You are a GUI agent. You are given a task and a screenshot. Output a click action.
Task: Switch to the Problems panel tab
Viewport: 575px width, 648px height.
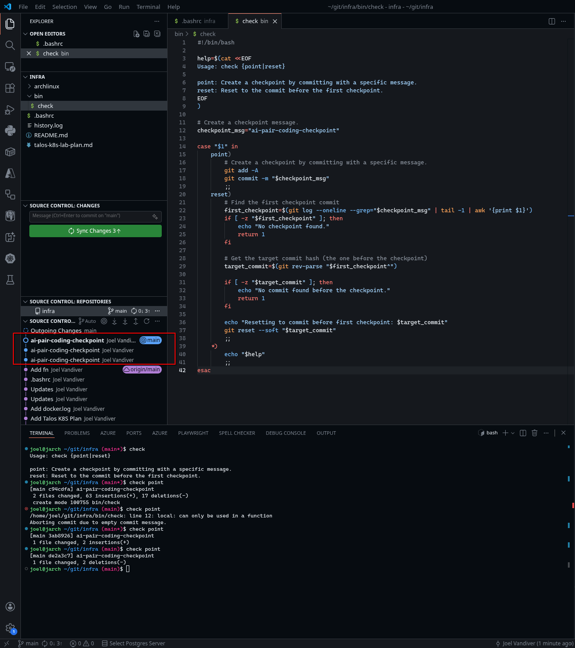[x=77, y=433]
